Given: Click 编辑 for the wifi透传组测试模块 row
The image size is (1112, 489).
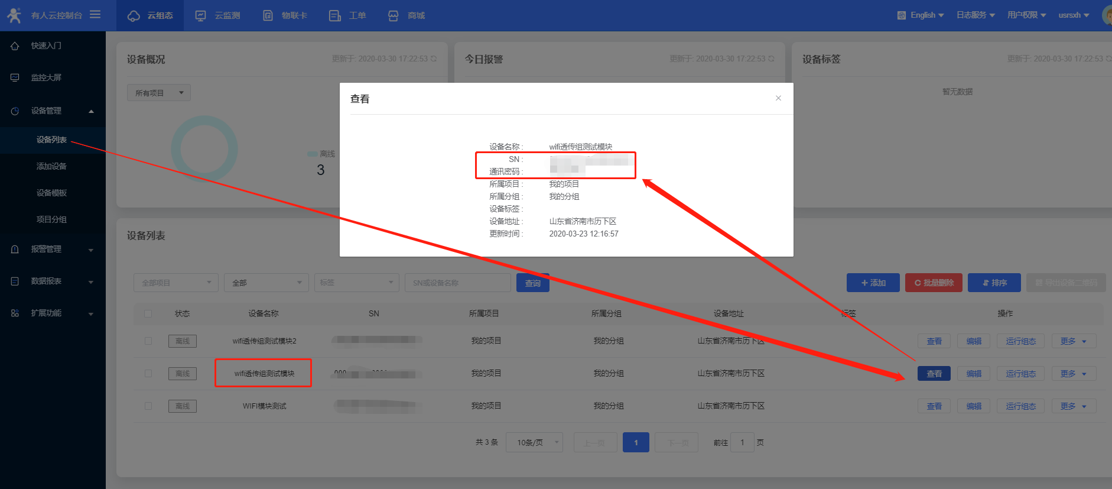Looking at the screenshot, I should coord(973,374).
